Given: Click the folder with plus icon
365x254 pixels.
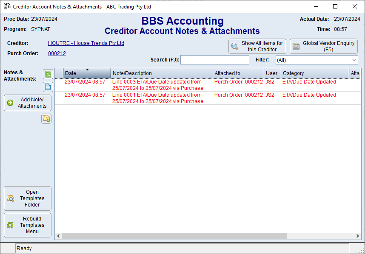Looking at the screenshot, I should (x=46, y=119).
